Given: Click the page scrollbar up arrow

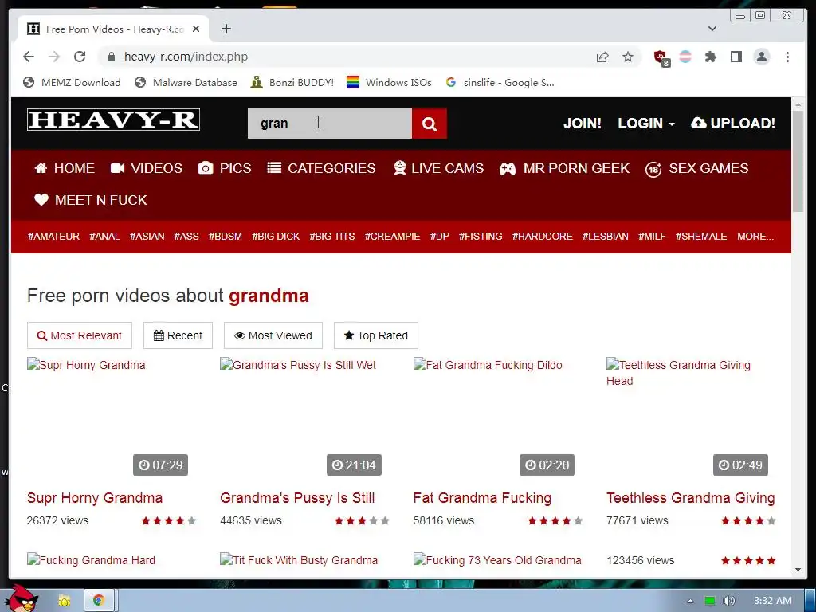Looking at the screenshot, I should 798,104.
